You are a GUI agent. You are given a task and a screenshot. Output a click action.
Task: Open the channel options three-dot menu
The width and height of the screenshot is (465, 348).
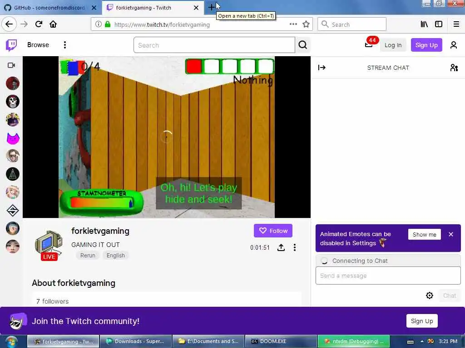click(294, 247)
